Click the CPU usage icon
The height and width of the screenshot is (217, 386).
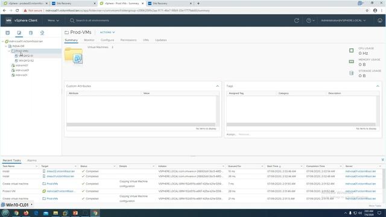click(351, 51)
